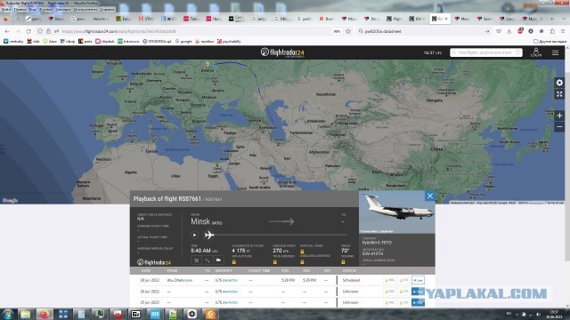Open the Инструменты menu in Firefox
This screenshot has height=320, width=570.
pos(85,10)
